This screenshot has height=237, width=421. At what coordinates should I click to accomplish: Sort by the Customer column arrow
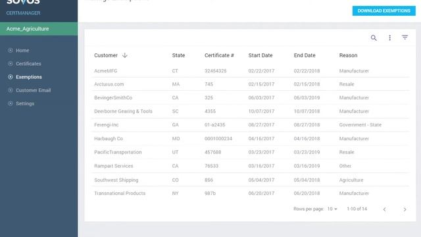pyautogui.click(x=124, y=55)
